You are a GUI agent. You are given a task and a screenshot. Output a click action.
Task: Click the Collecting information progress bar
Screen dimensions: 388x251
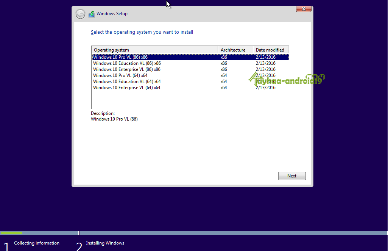(39, 233)
